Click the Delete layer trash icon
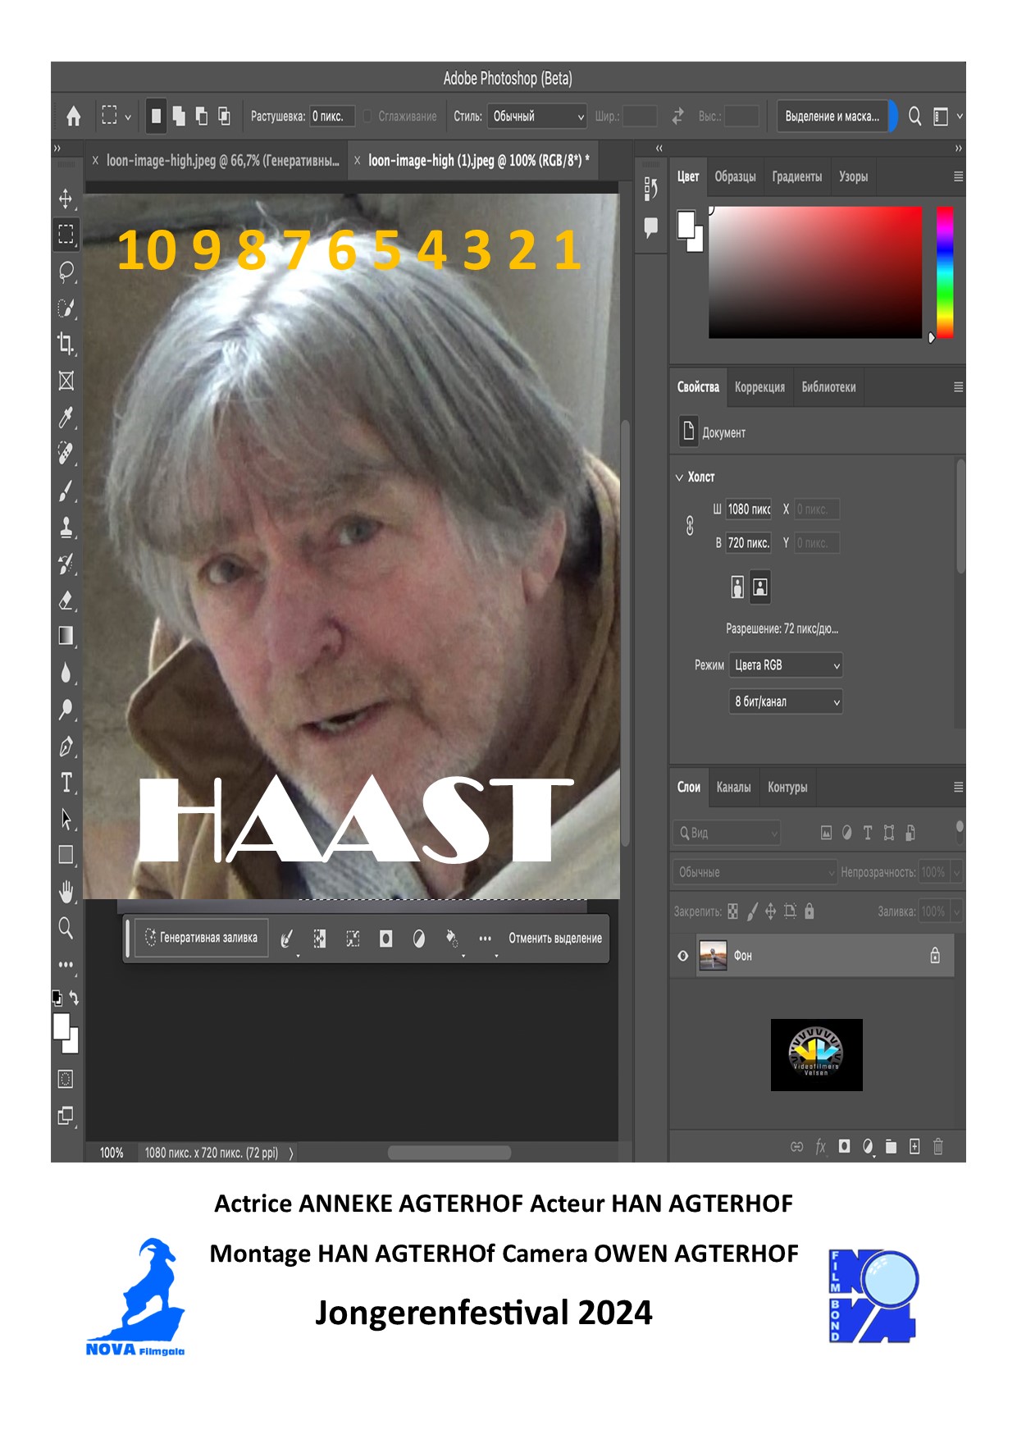This screenshot has height=1439, width=1017. coord(937,1146)
